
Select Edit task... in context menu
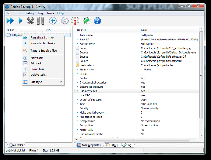coord(43,63)
